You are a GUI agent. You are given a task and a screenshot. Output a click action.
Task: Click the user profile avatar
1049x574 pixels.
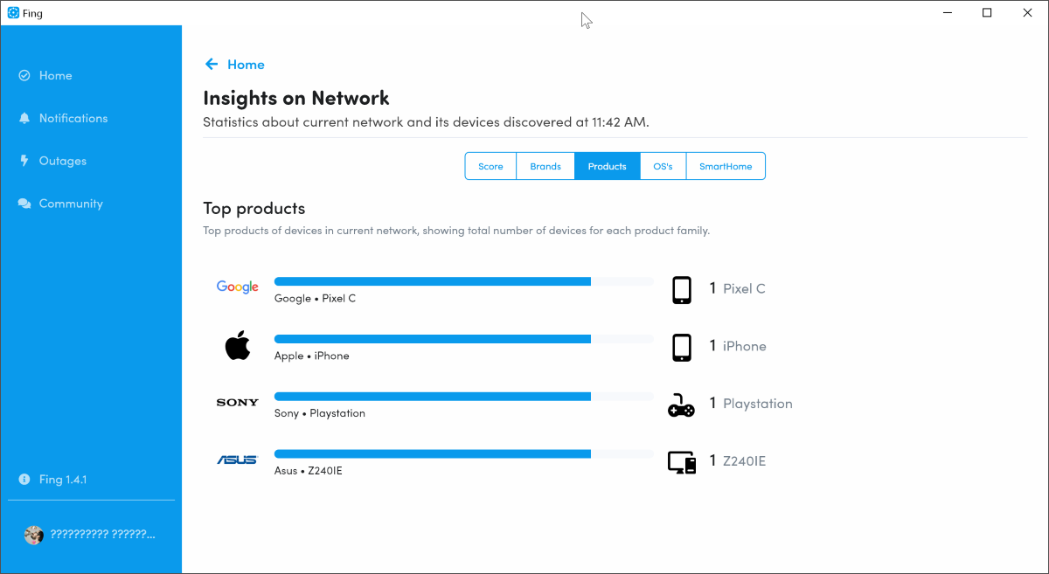34,535
